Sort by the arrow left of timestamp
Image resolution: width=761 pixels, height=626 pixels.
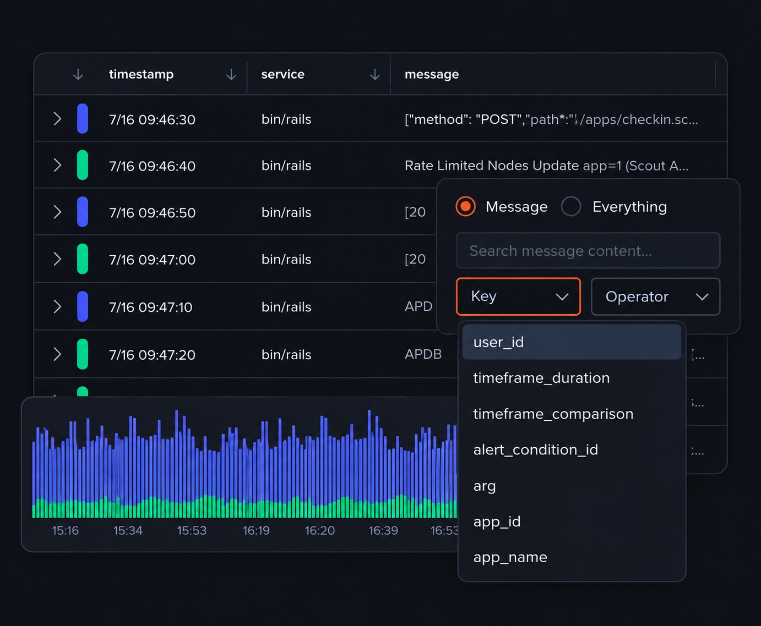(x=78, y=74)
